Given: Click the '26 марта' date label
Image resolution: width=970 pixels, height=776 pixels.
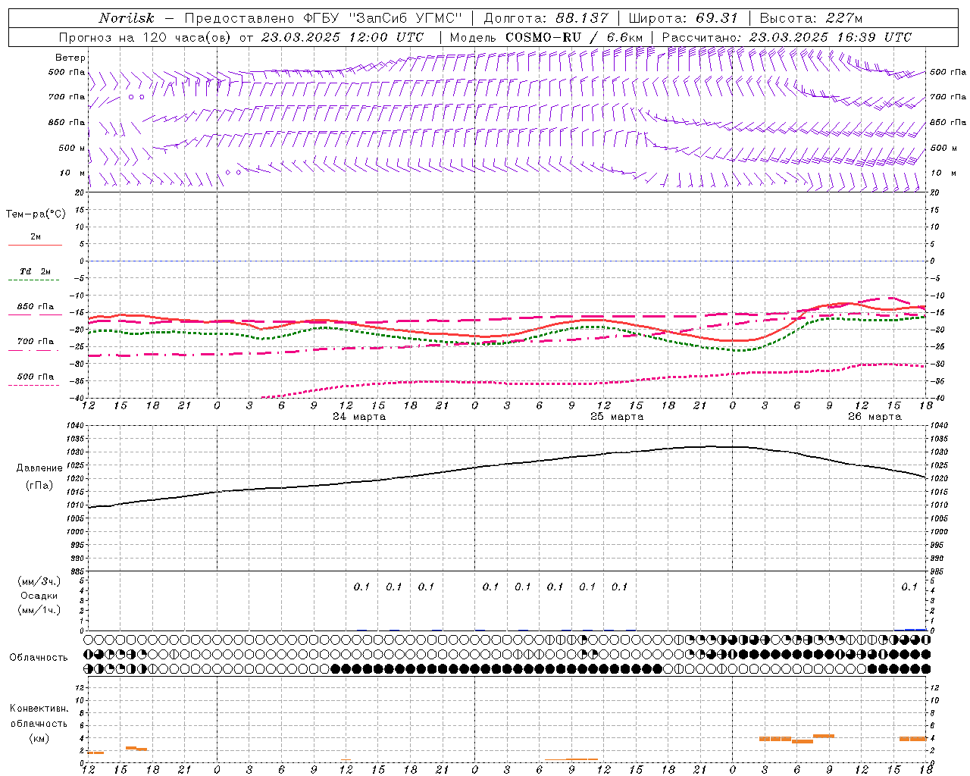Looking at the screenshot, I should (875, 417).
